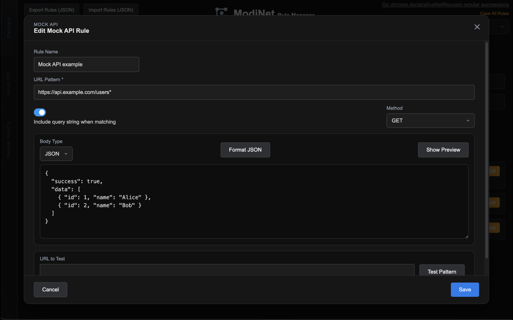Screen dimensions: 513x320
Task: Save the Mock API rule
Action: 465,289
